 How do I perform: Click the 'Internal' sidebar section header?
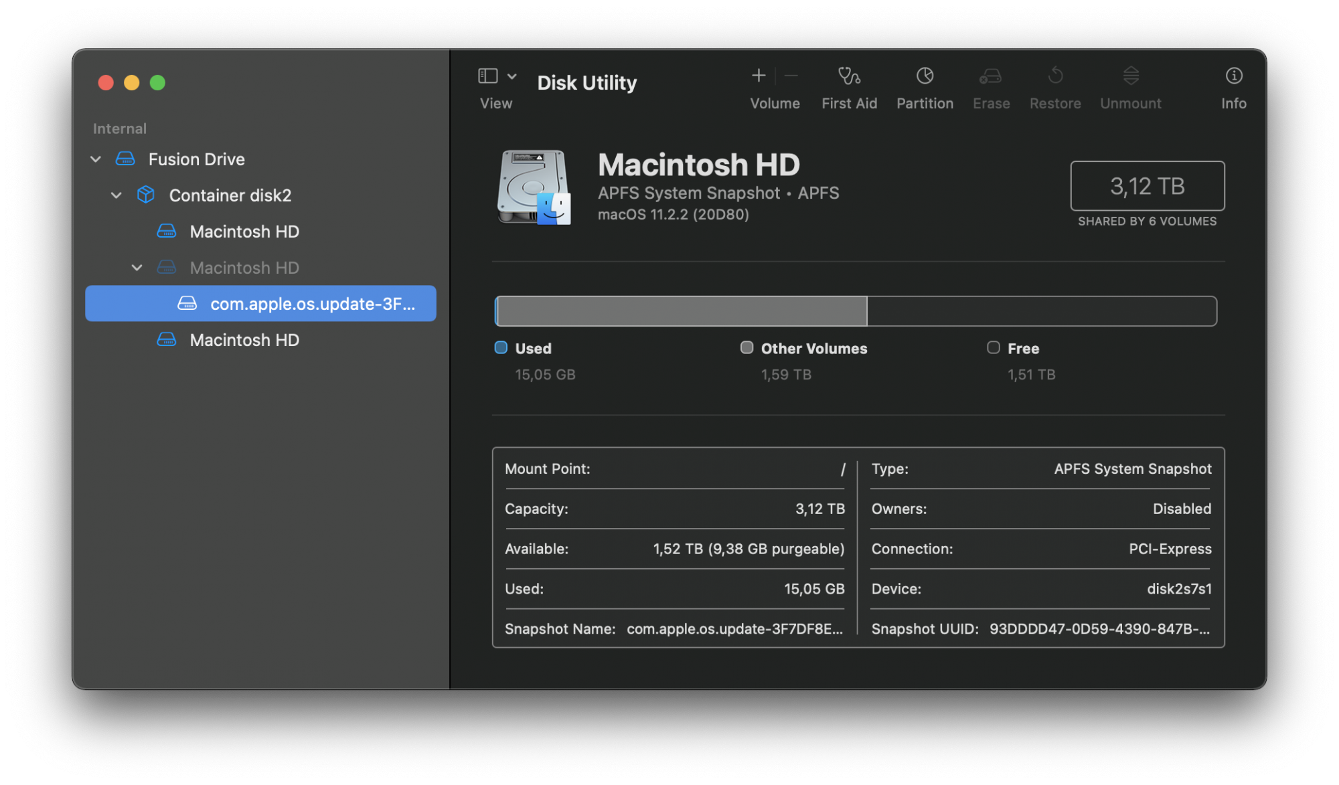tap(119, 128)
